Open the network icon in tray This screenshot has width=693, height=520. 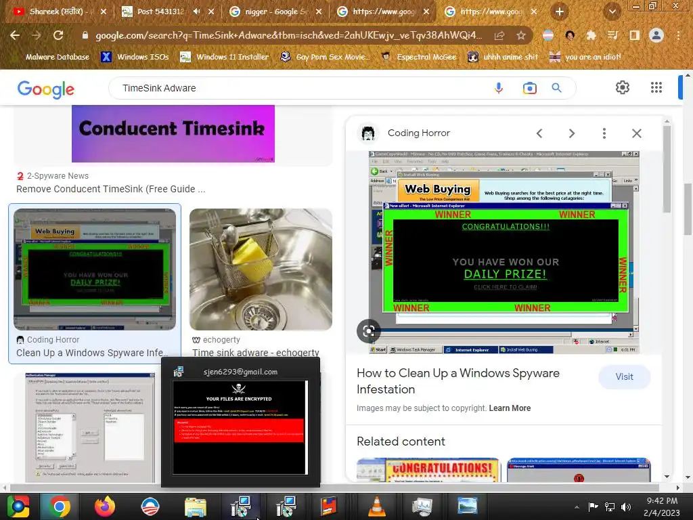point(610,507)
